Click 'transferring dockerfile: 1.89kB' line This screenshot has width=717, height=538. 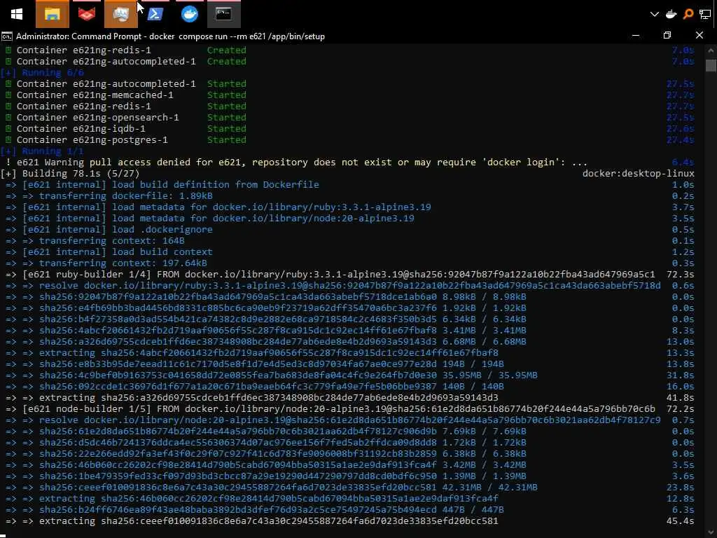[350, 196]
